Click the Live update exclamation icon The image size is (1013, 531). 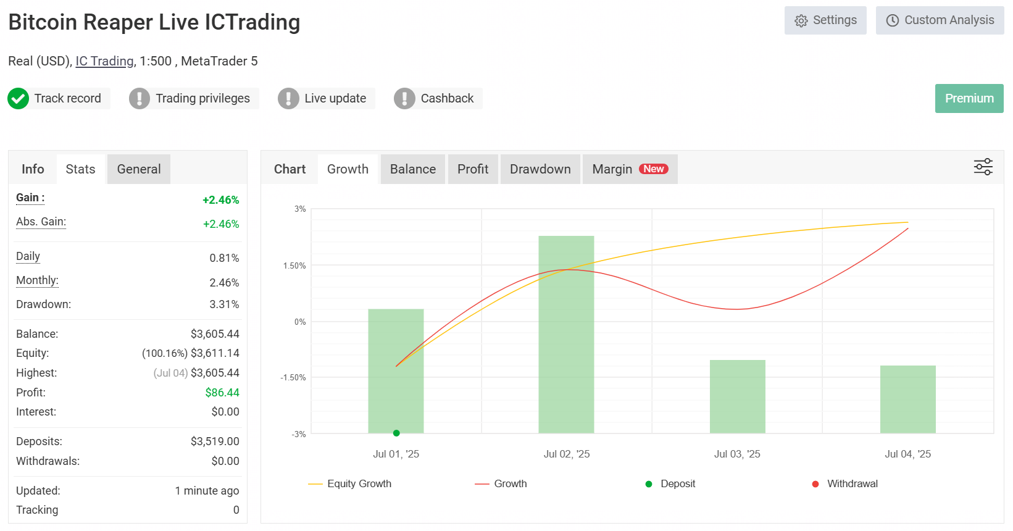coord(288,98)
